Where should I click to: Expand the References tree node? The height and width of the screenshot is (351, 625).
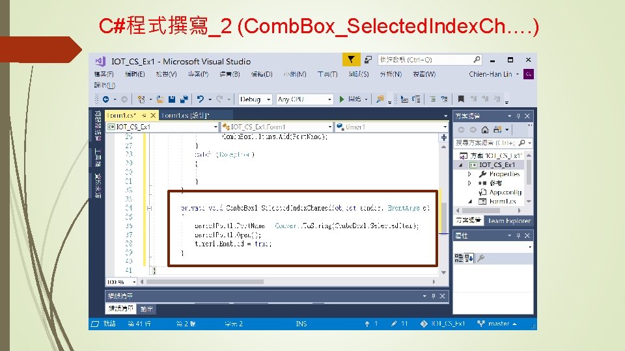tap(469, 183)
